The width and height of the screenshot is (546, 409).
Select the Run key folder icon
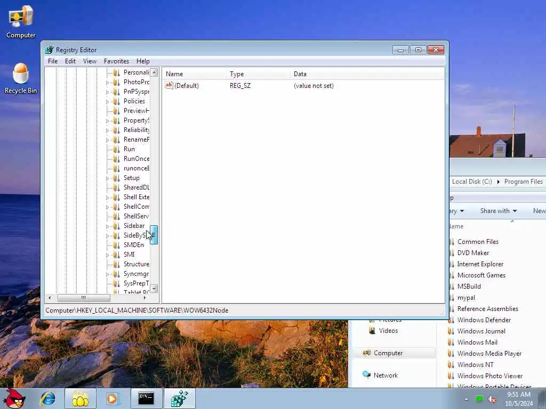(116, 149)
